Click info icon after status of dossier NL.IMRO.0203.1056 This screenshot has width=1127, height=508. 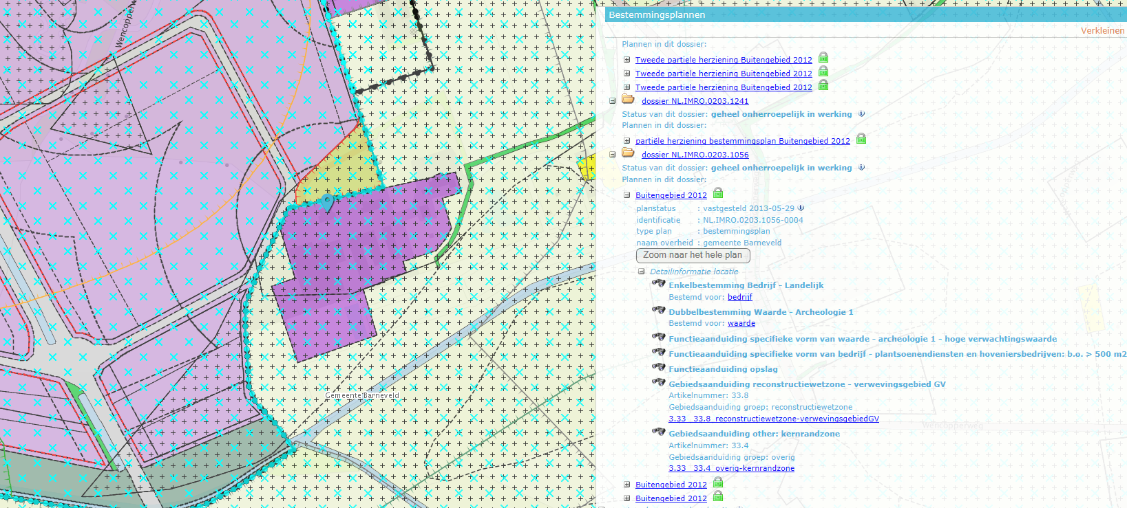tap(861, 167)
